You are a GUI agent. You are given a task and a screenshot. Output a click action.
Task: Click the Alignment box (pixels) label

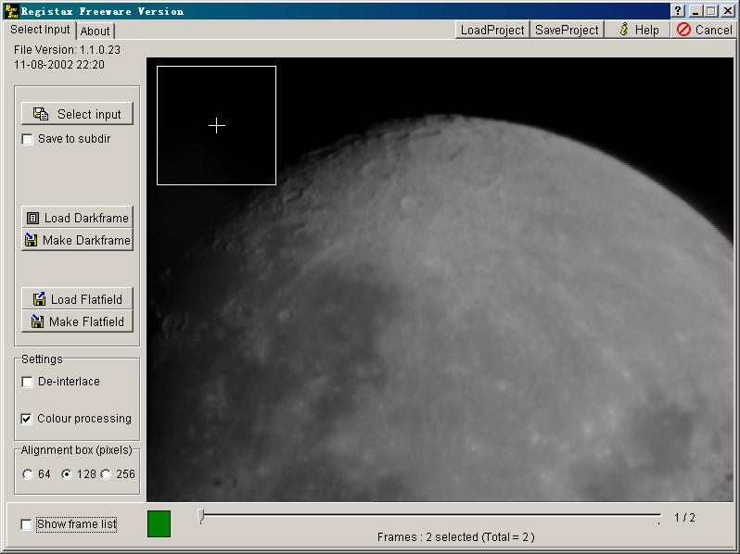[76, 450]
